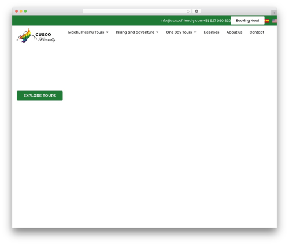
Task: Click the EXPLORE TOURS button
Action: [x=40, y=96]
